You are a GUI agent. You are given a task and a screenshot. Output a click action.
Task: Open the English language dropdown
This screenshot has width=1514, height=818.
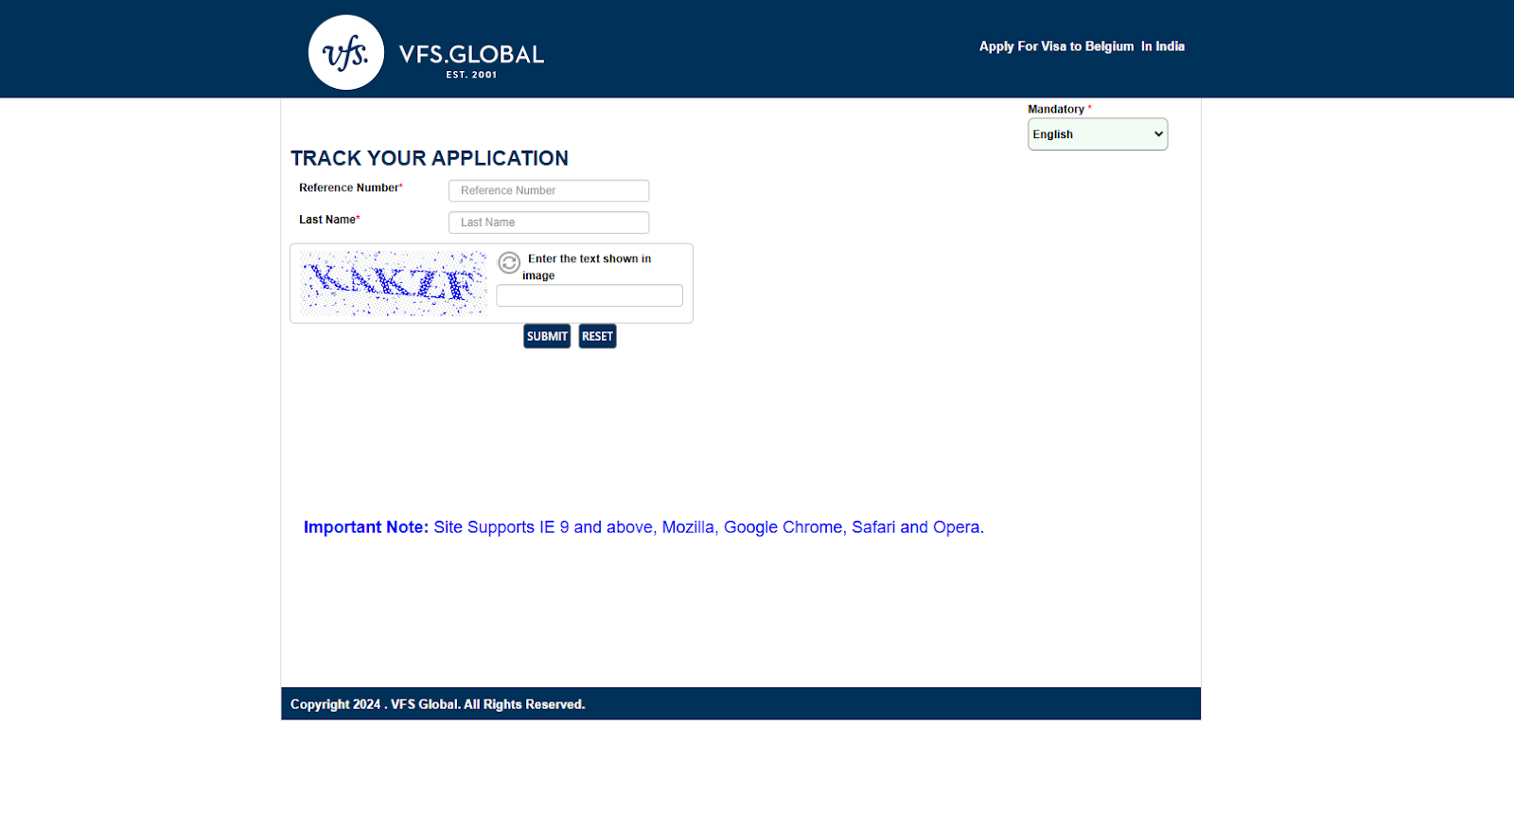(1098, 134)
